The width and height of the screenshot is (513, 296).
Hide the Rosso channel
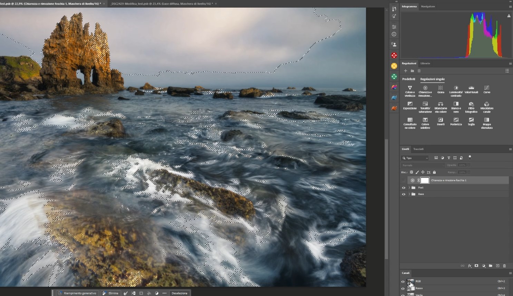coord(403,288)
